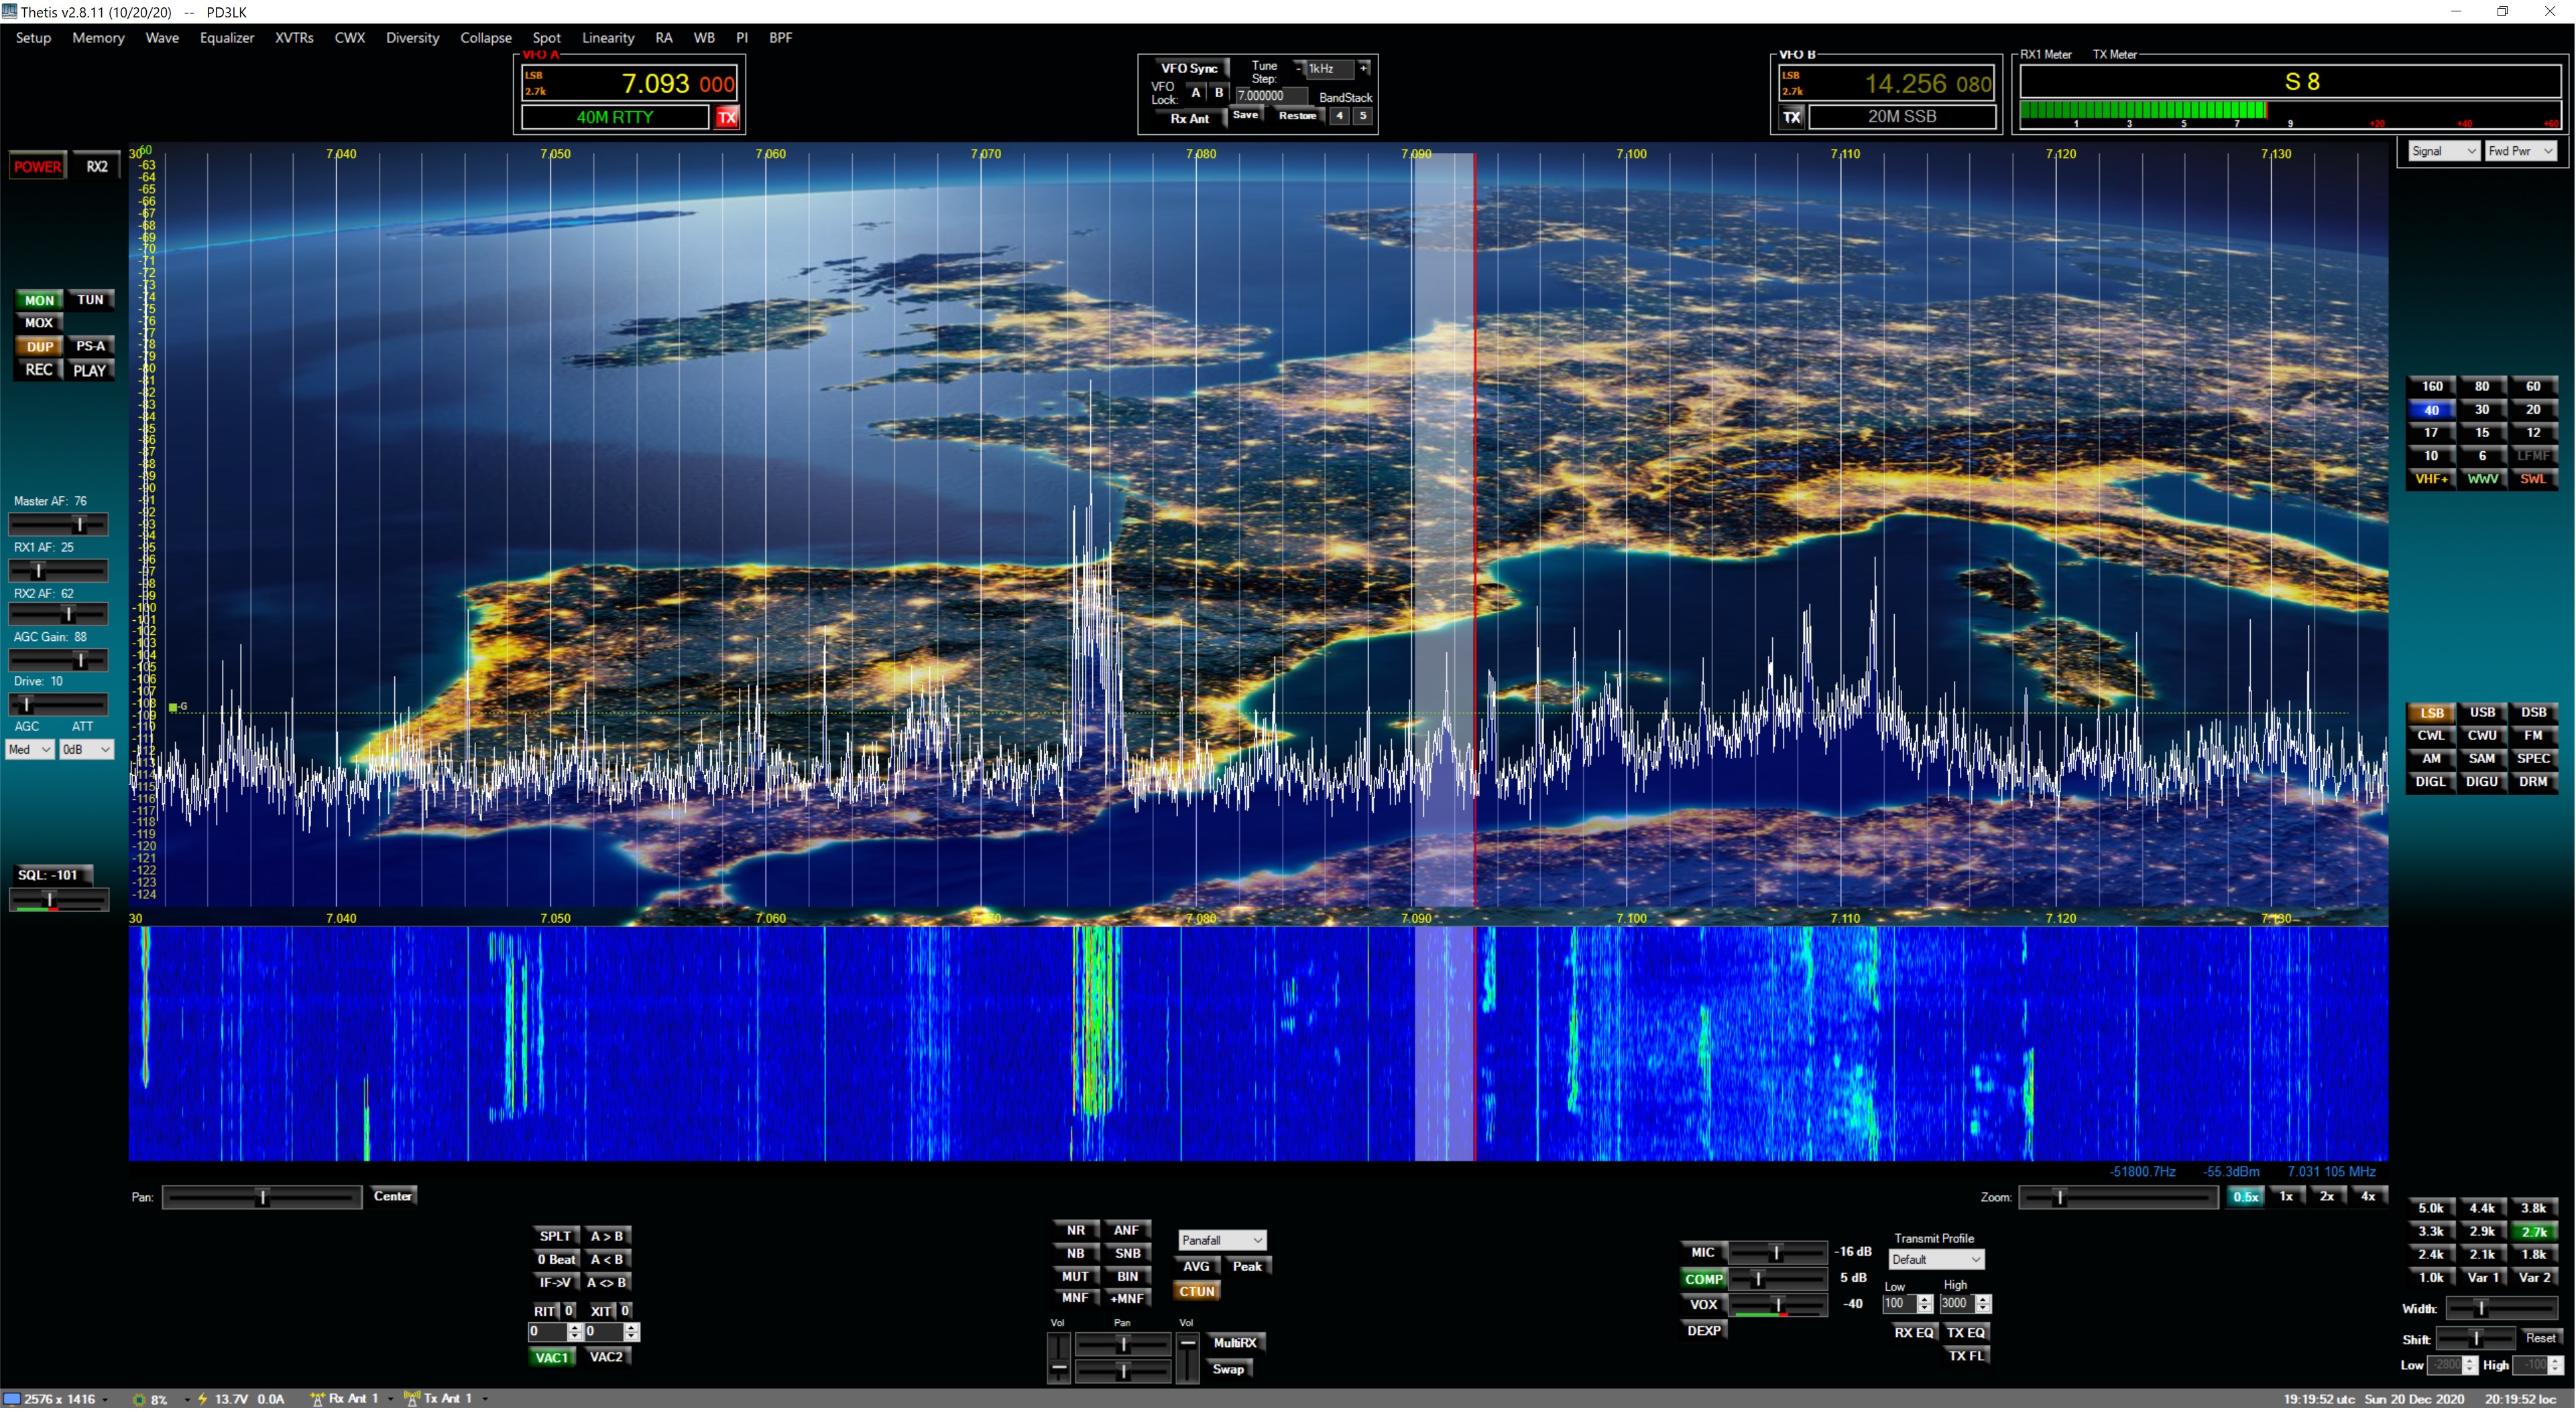Click the red TX indicator on VFO A

pyautogui.click(x=727, y=117)
